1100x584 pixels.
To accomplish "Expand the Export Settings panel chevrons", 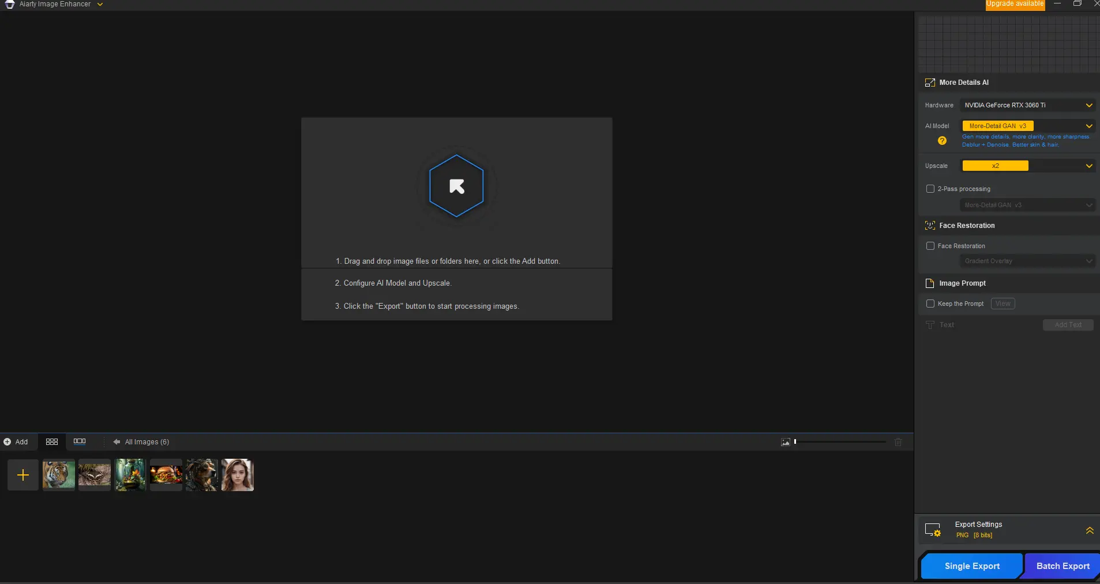I will [x=1090, y=530].
